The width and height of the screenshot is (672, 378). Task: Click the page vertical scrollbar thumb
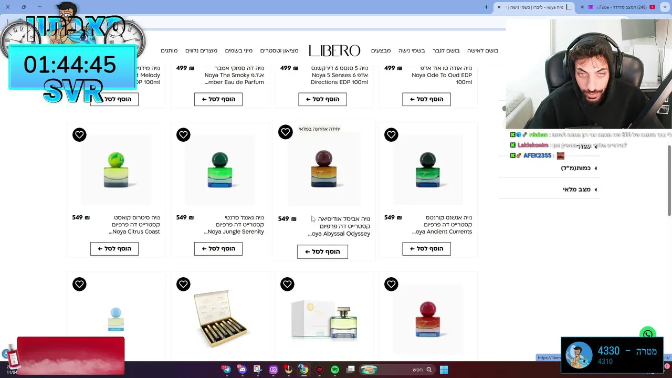click(x=669, y=180)
